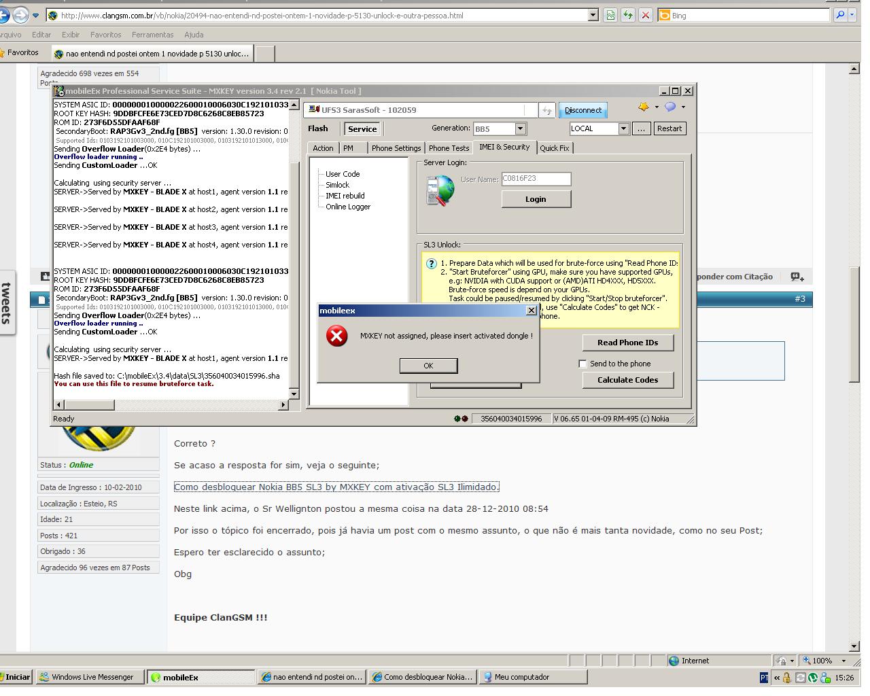
Task: Click the Login button
Action: (x=536, y=199)
